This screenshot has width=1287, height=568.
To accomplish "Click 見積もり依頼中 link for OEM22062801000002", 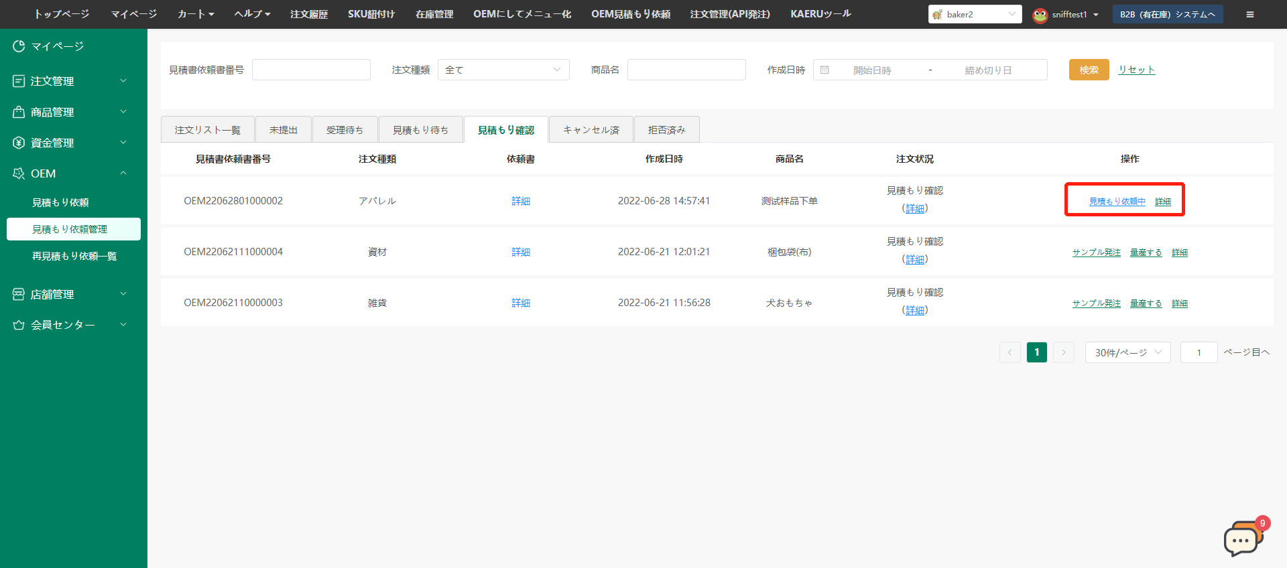I will (x=1117, y=202).
